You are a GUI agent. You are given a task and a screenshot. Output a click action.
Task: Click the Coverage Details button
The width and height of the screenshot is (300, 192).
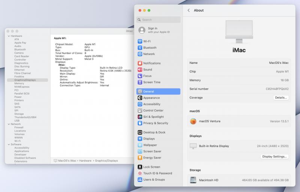[x=280, y=97]
